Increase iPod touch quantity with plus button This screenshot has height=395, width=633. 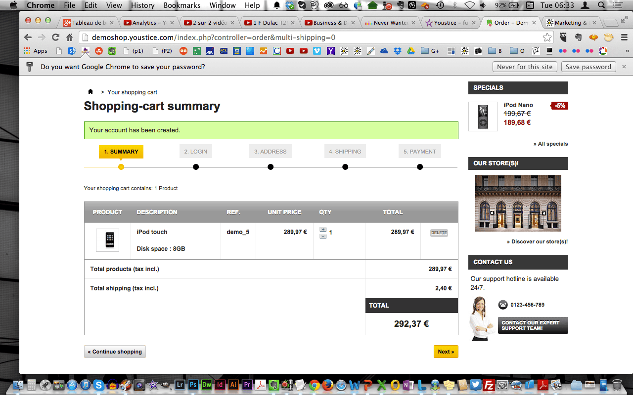click(323, 230)
